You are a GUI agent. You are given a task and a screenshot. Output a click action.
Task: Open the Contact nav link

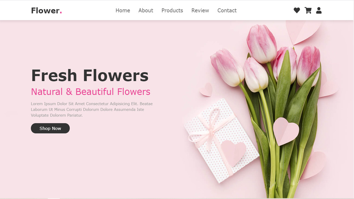coord(227,11)
